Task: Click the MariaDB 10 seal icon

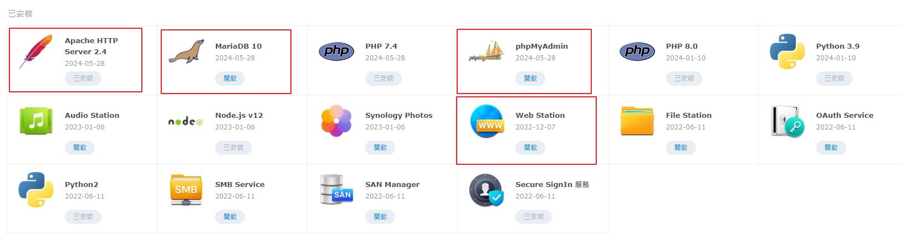Action: coord(186,51)
